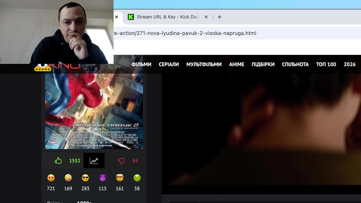
Task: React with the nauseated green emoji
Action: point(137,178)
